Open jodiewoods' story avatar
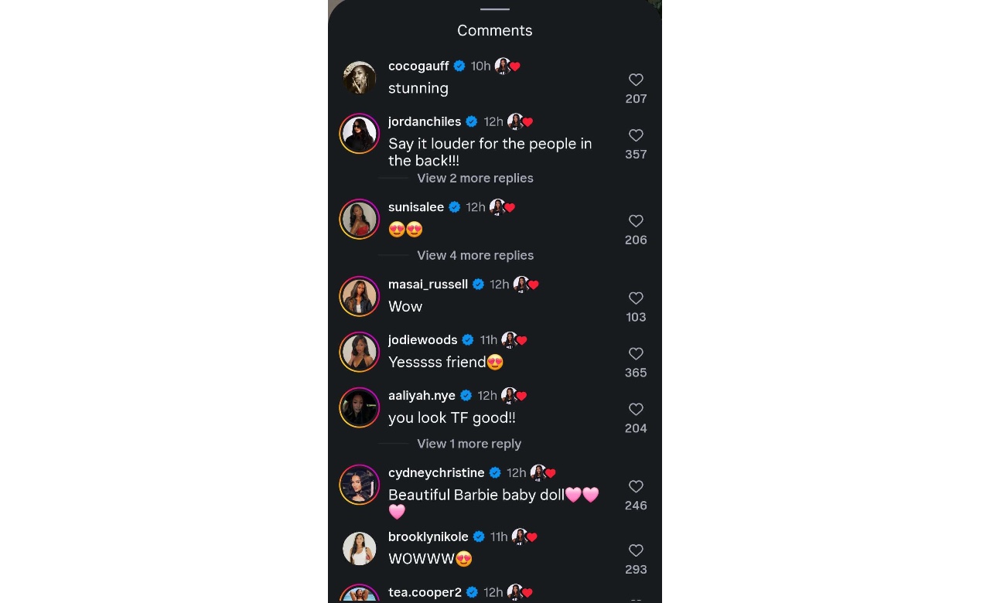This screenshot has height=603, width=990. coord(360,352)
